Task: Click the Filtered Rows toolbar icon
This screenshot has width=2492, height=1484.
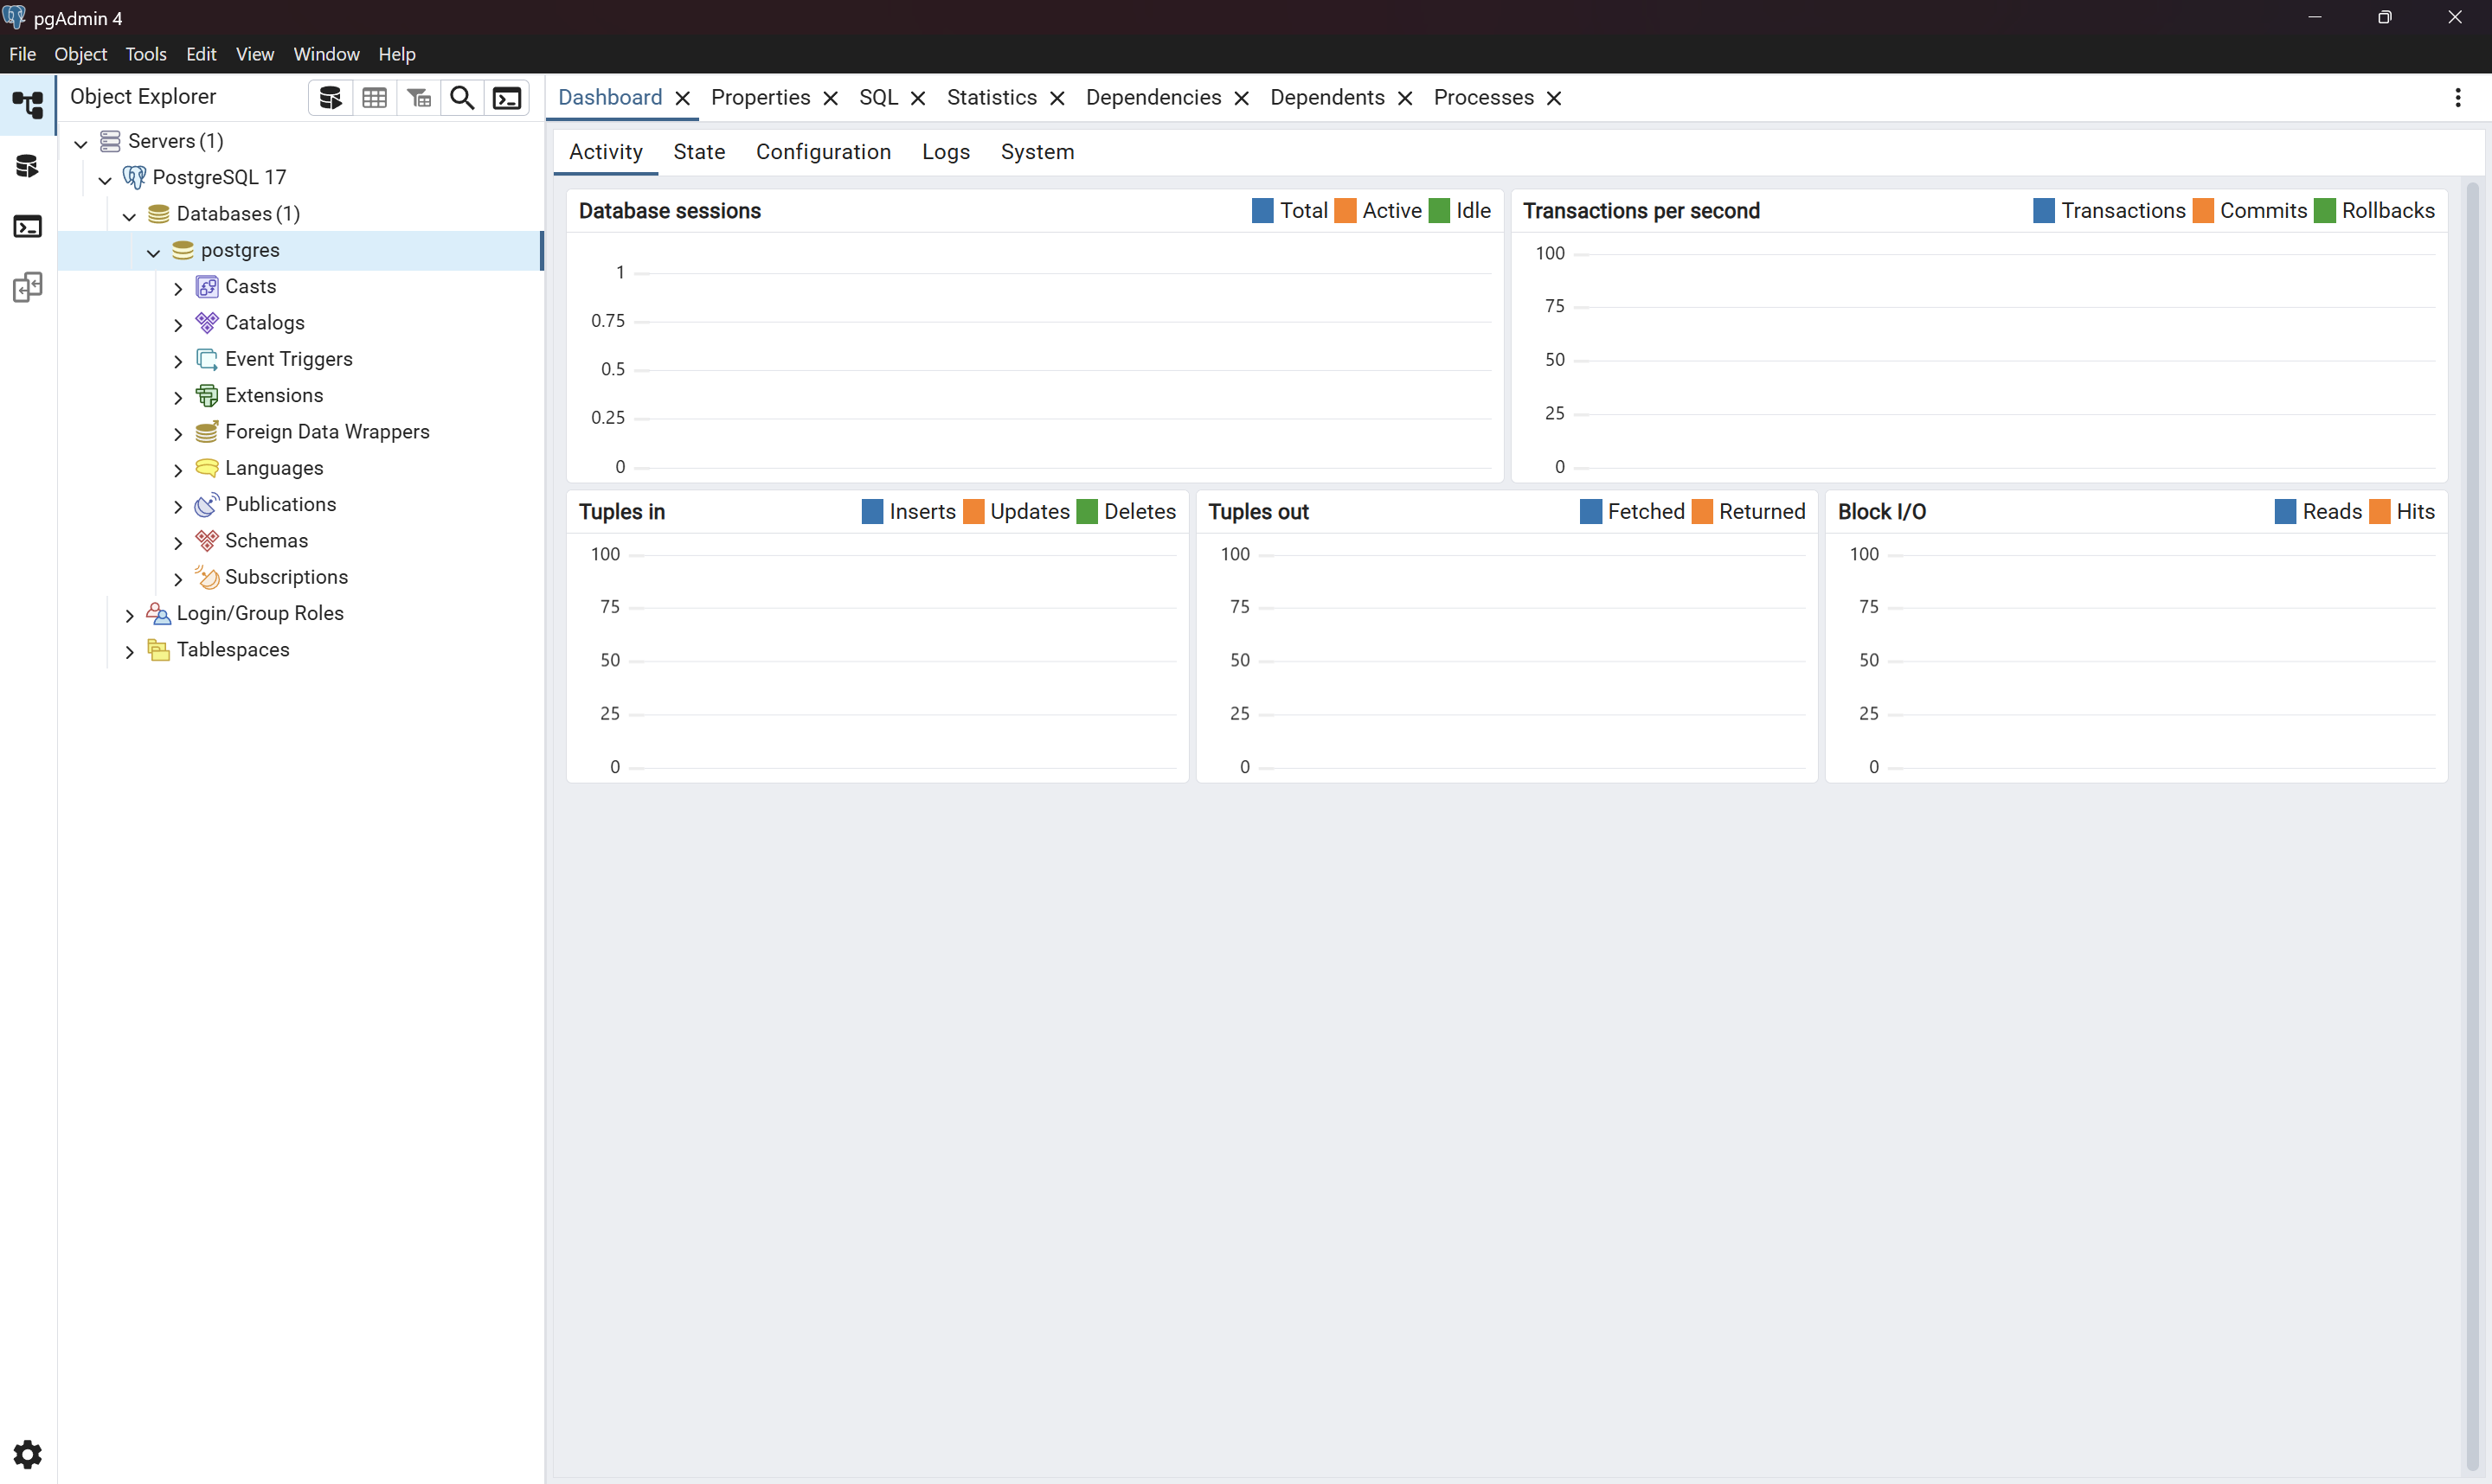Action: tap(418, 98)
